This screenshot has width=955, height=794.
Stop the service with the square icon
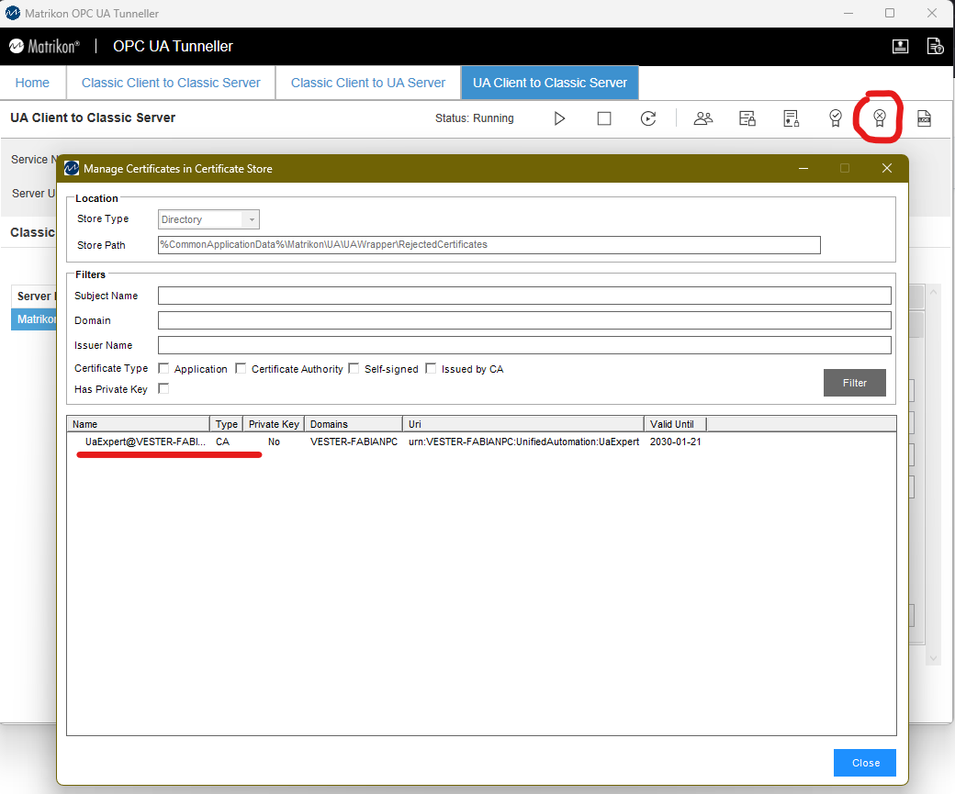604,118
